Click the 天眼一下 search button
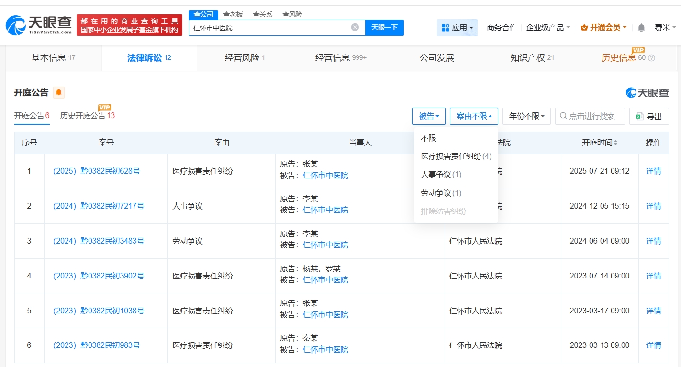Image resolution: width=681 pixels, height=367 pixels. pyautogui.click(x=385, y=27)
